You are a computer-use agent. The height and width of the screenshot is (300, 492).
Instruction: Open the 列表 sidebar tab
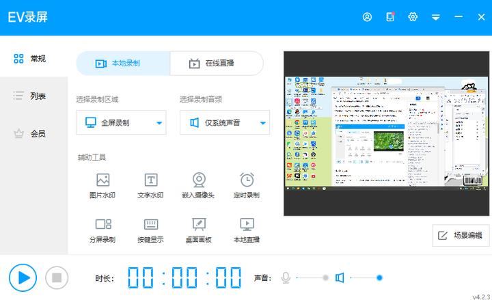(x=34, y=96)
